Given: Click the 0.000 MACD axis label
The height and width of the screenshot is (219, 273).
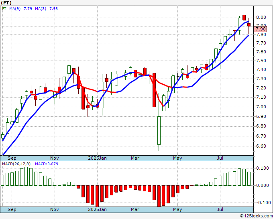Looking at the screenshot, I should click(x=263, y=185).
